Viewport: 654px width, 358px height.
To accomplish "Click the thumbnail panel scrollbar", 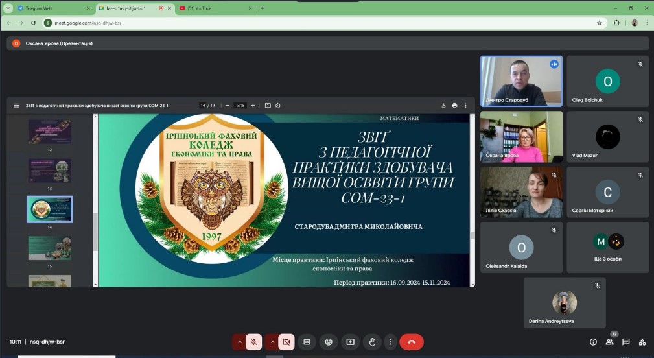I will pyautogui.click(x=95, y=232).
